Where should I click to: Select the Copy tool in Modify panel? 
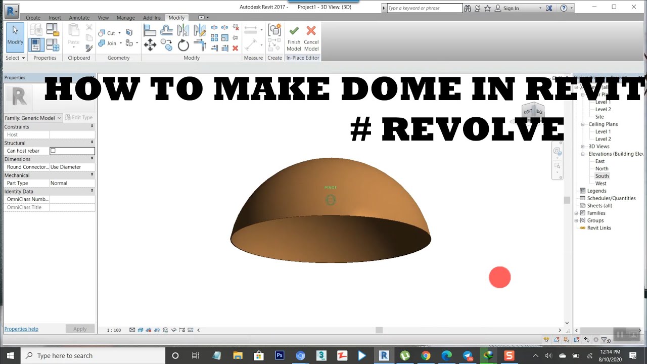[166, 45]
